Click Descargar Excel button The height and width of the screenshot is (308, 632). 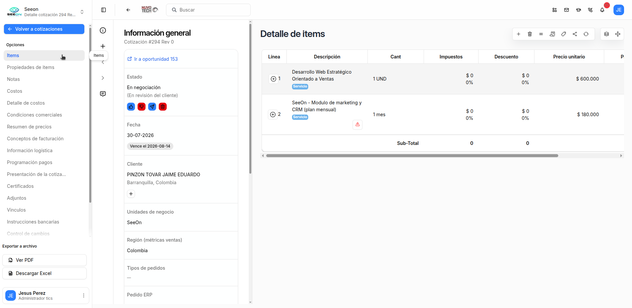coord(44,273)
